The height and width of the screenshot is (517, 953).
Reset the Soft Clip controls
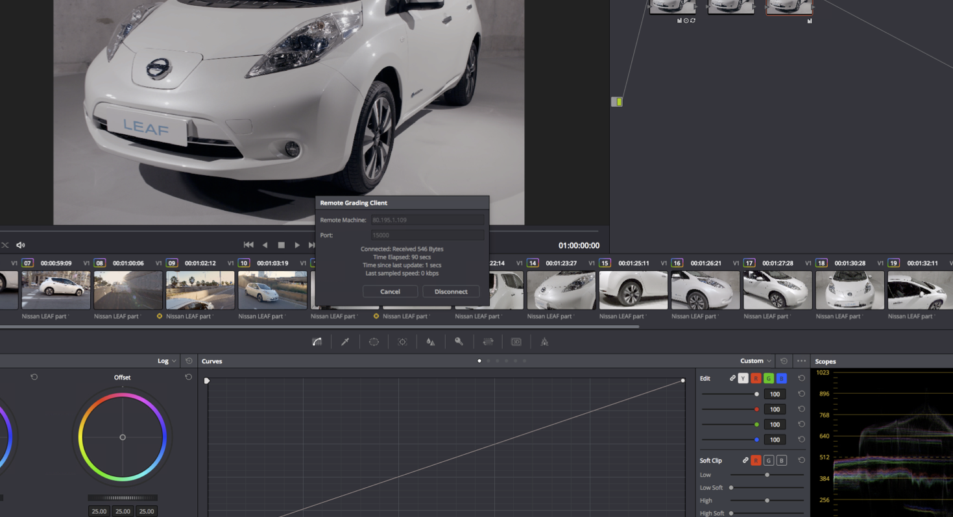click(801, 461)
